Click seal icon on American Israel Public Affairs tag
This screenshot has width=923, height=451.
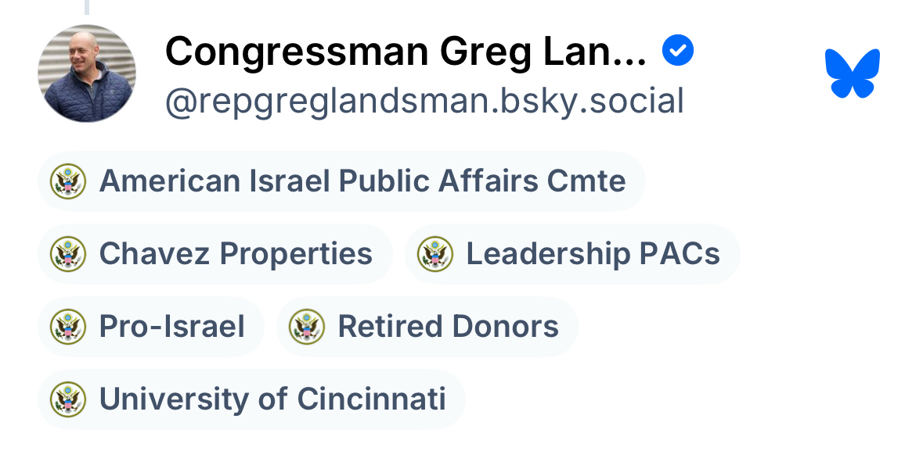click(68, 181)
